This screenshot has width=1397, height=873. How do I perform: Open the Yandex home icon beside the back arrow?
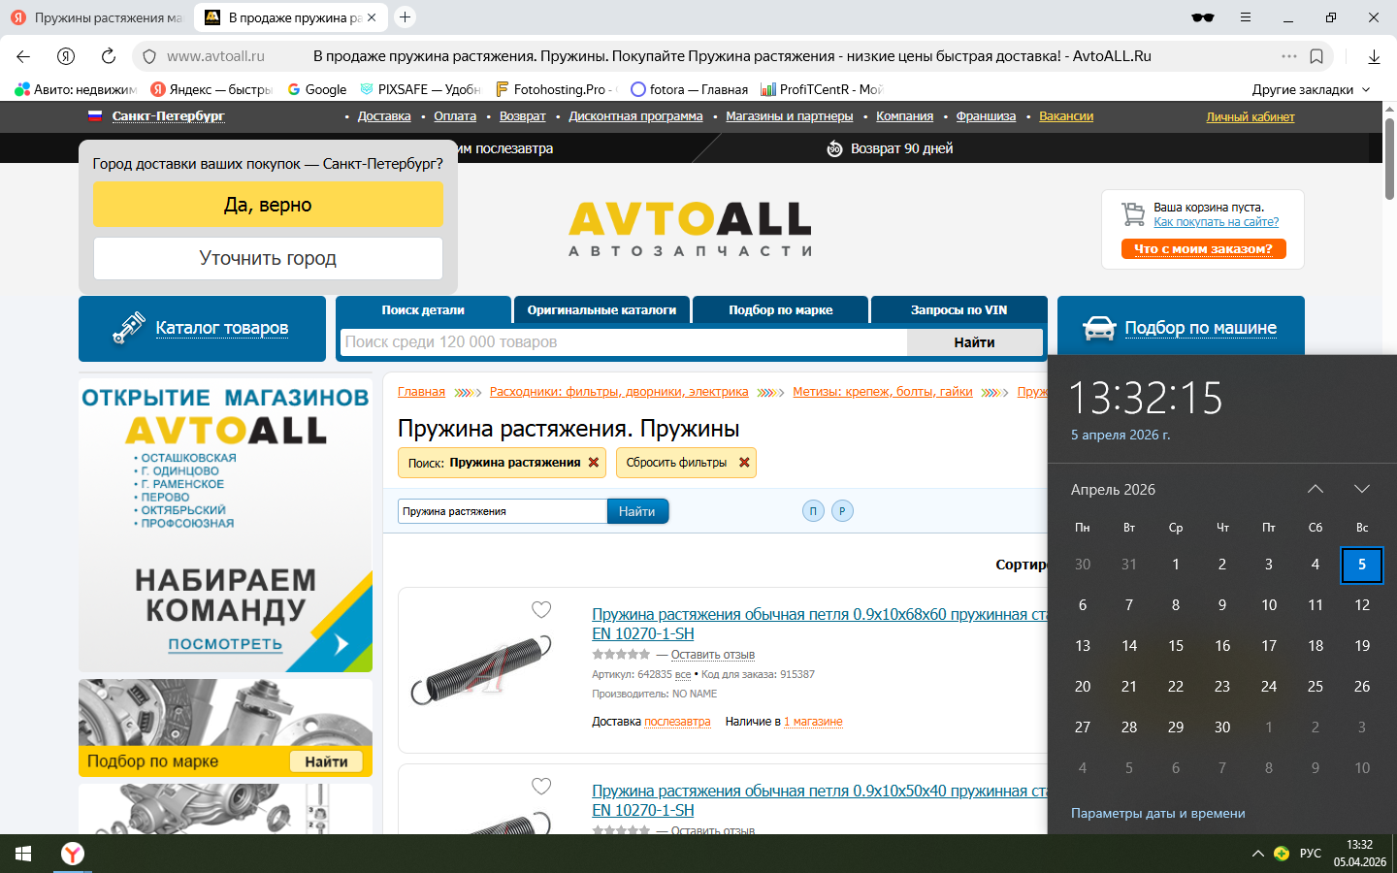tap(66, 56)
